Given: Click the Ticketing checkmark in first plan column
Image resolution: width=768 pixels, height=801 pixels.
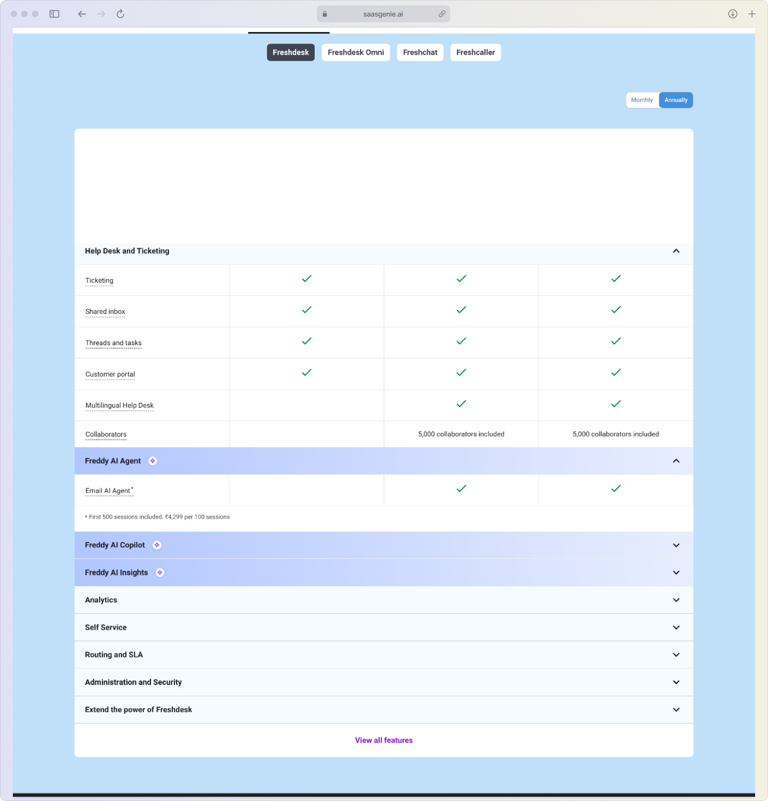Looking at the screenshot, I should tap(307, 279).
